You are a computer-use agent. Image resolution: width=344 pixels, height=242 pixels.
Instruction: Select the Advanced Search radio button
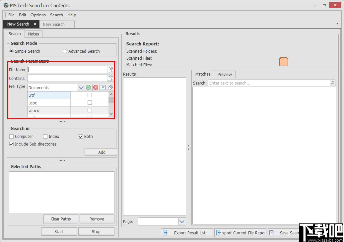(65, 51)
